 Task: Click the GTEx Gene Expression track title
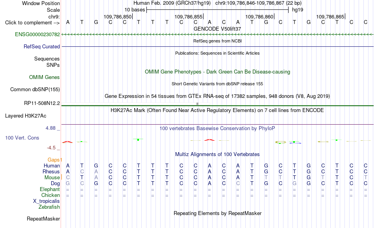[x=217, y=96]
